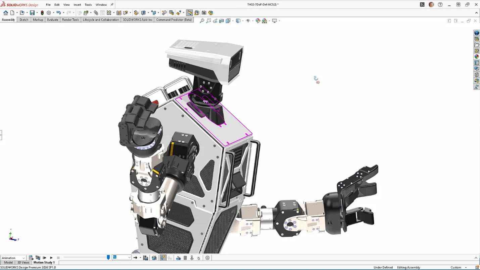
Task: Click the Calculate motion study button
Action: (31, 258)
